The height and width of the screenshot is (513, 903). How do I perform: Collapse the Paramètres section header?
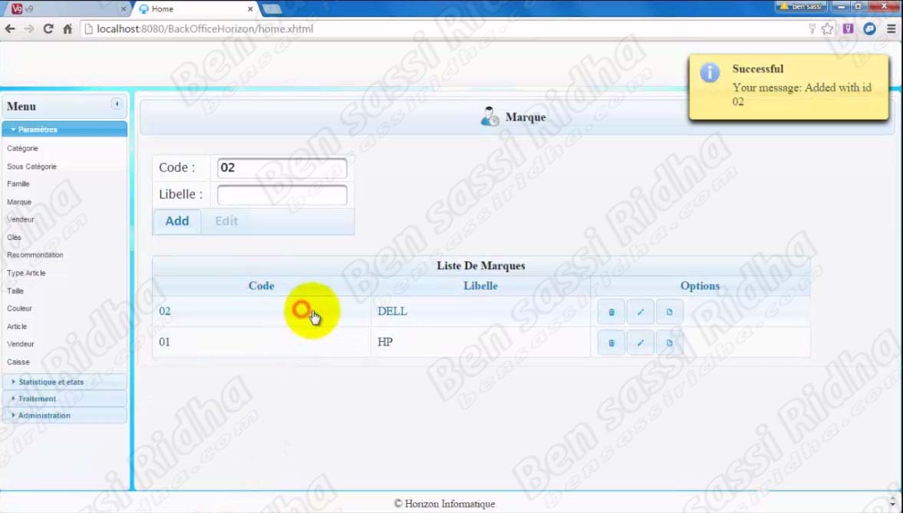tap(38, 130)
